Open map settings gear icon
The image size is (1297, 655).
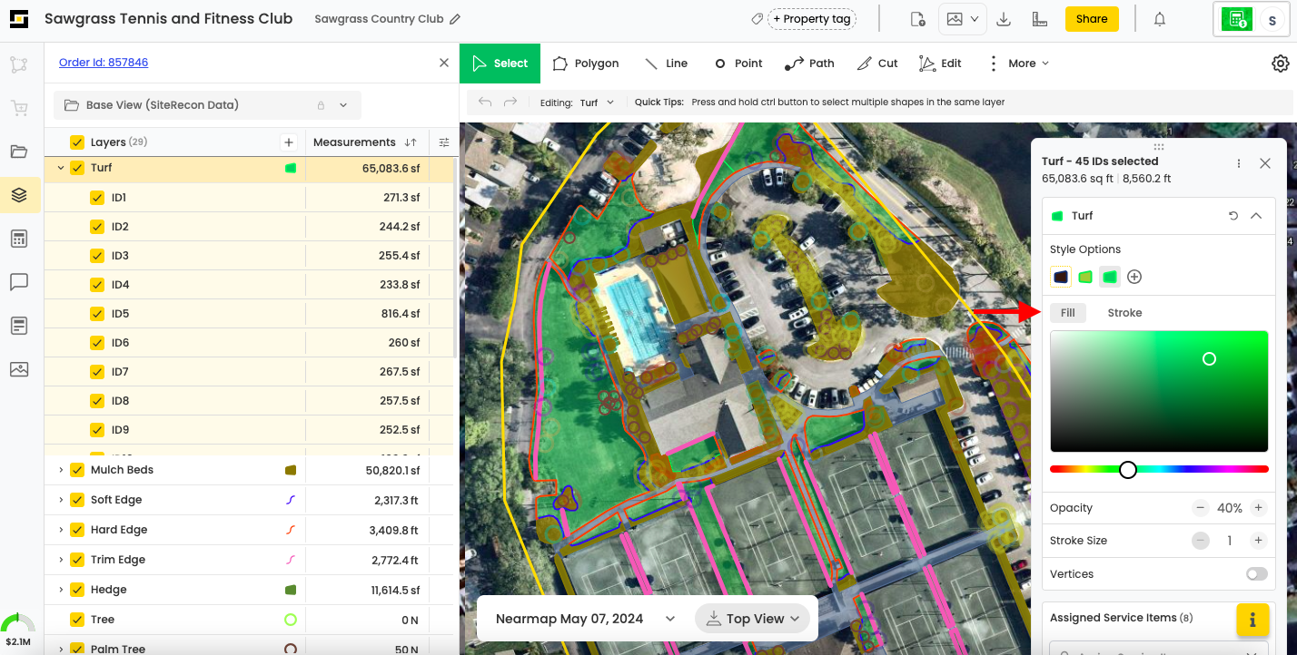pos(1280,64)
